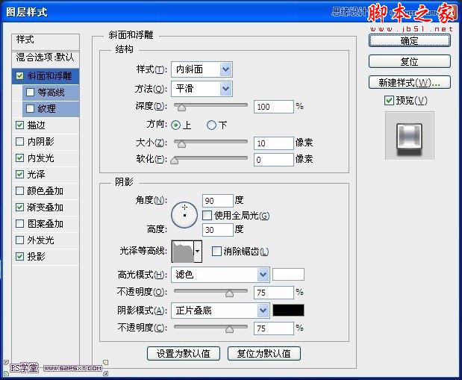
Task: Enable the 图案叠加 effect checkbox
Action: 19,224
